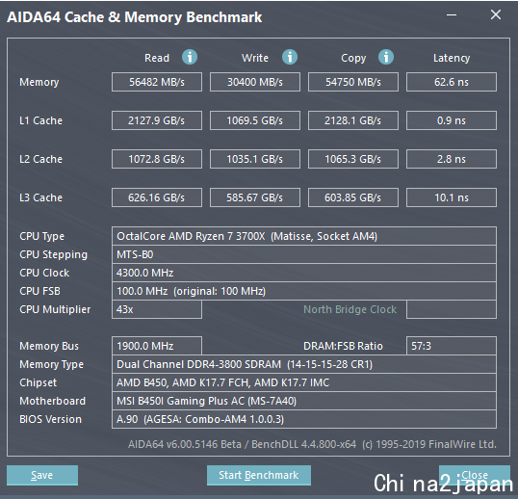Click CPU Clock value 4300.0 MHz
This screenshot has height=499, width=518.
point(304,273)
